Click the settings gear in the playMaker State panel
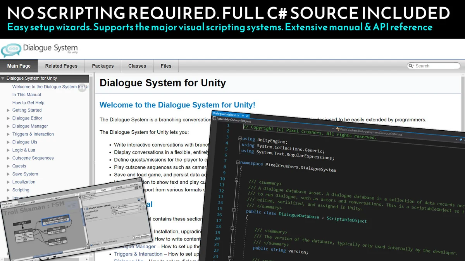The width and height of the screenshot is (465, 261). pyautogui.click(x=140, y=187)
